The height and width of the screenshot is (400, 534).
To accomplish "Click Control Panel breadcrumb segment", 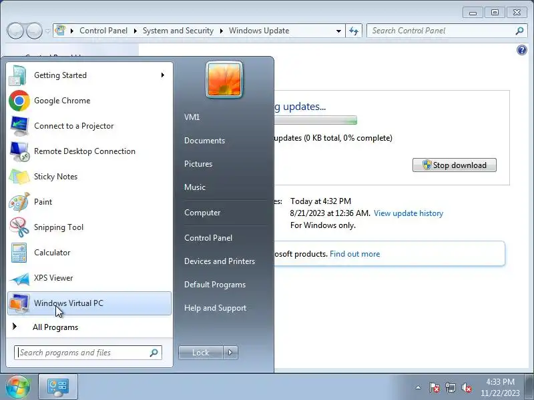I will (x=103, y=31).
